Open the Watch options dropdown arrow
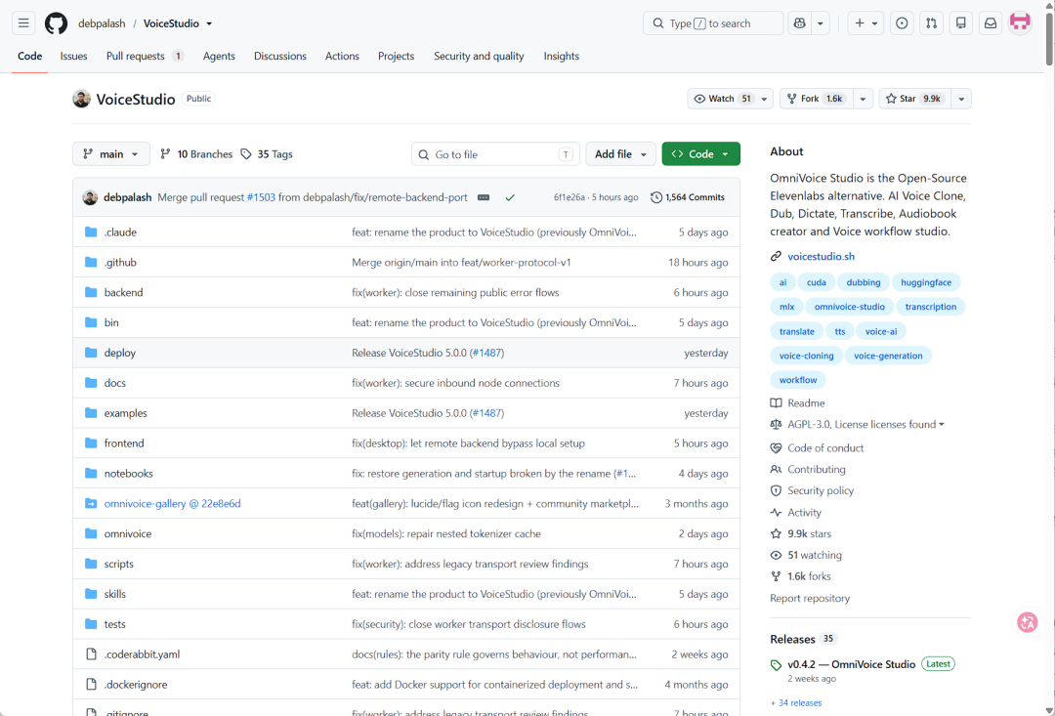Screen dimensions: 1055x716 (x=764, y=99)
